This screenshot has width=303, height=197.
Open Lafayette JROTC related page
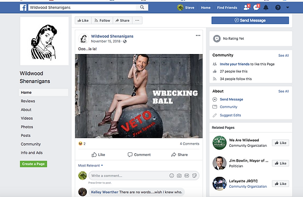point(243,181)
